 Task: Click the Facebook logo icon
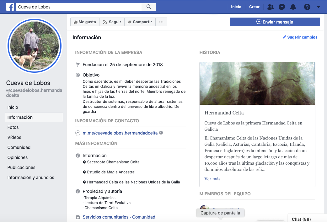click(x=10, y=7)
